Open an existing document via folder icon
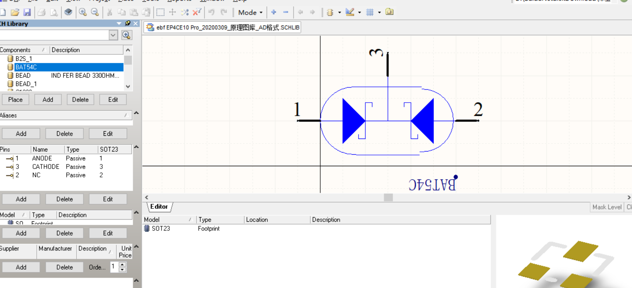Screen dimensions: 632x288 [x=15, y=12]
